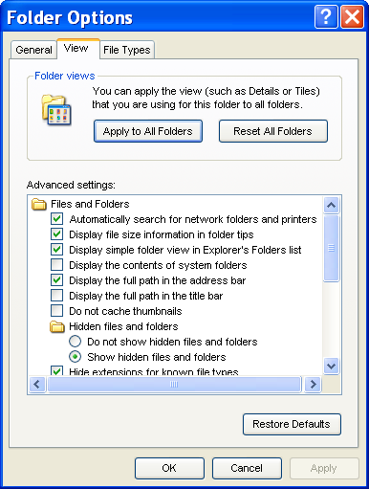Select Show hidden files and folders radio
The width and height of the screenshot is (369, 489).
[x=76, y=357]
